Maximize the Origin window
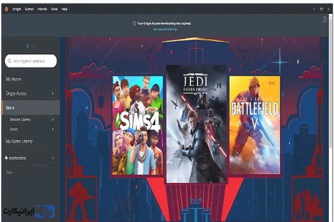 click(321, 9)
